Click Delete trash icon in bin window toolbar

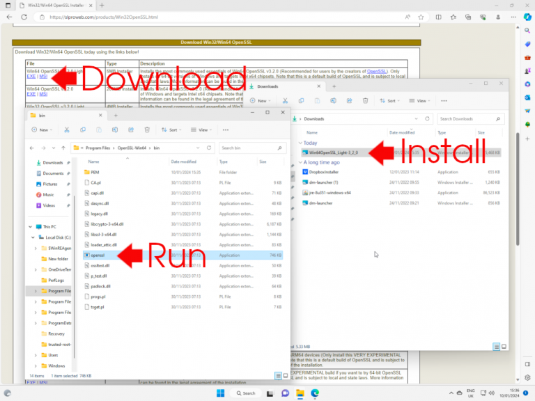[x=147, y=130]
